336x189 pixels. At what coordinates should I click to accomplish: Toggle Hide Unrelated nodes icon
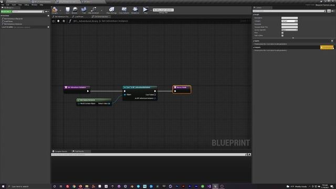coord(93,10)
